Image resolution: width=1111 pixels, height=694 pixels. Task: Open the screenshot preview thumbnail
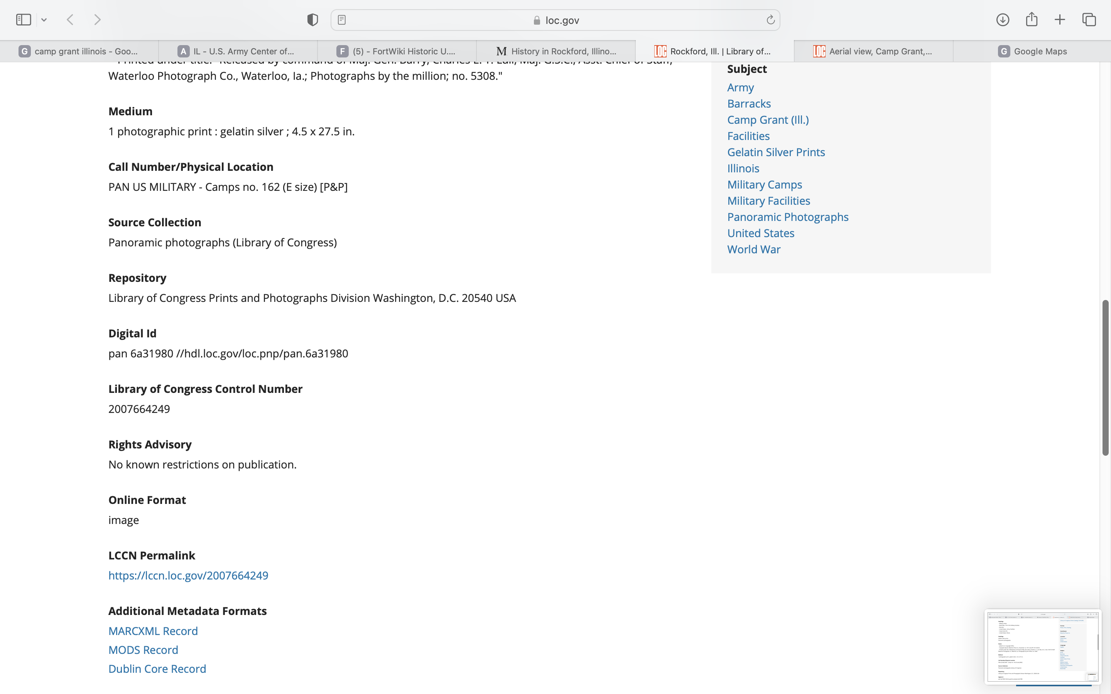coord(1042,646)
